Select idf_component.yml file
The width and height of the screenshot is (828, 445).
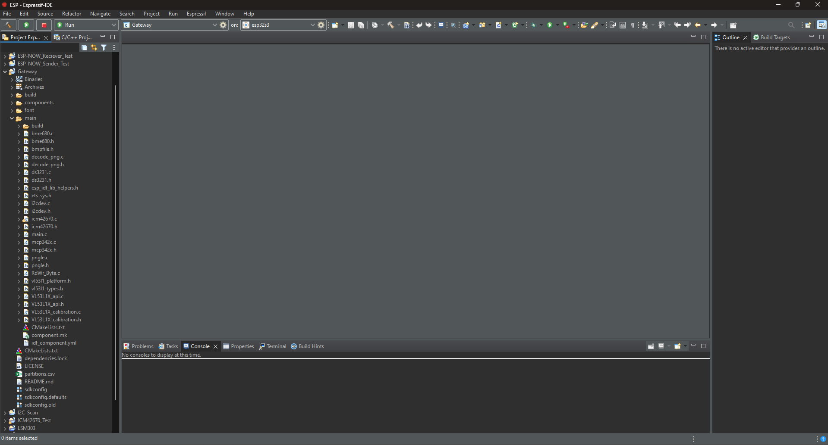coord(54,343)
